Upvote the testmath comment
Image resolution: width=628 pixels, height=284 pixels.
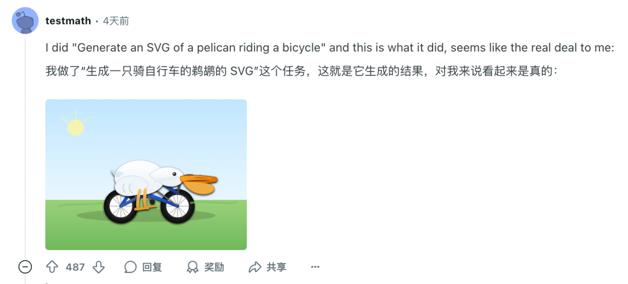[52, 267]
